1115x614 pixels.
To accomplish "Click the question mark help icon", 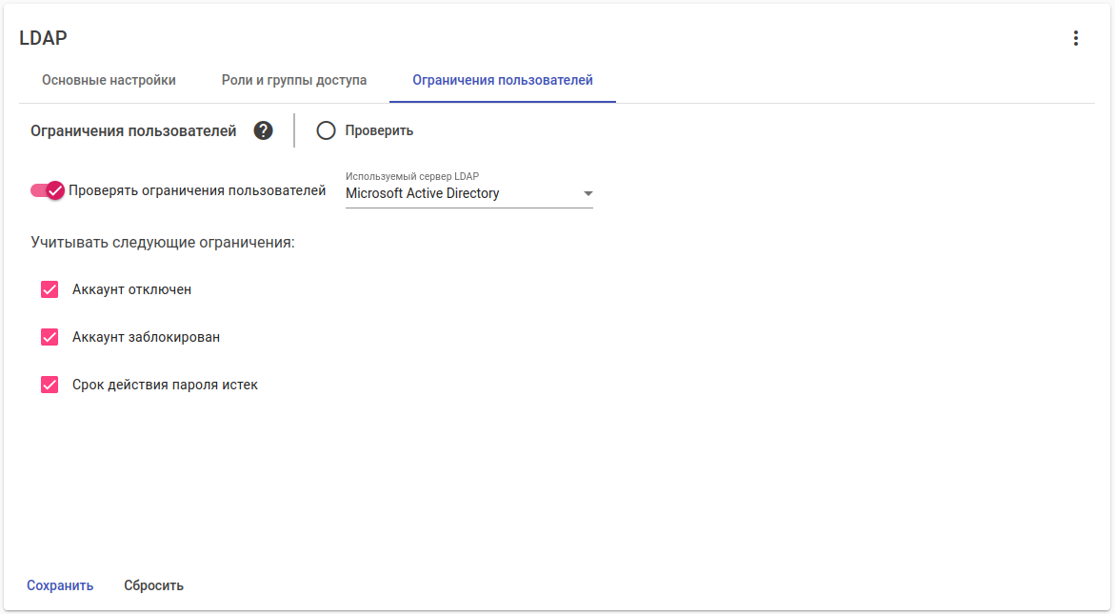I will click(264, 130).
